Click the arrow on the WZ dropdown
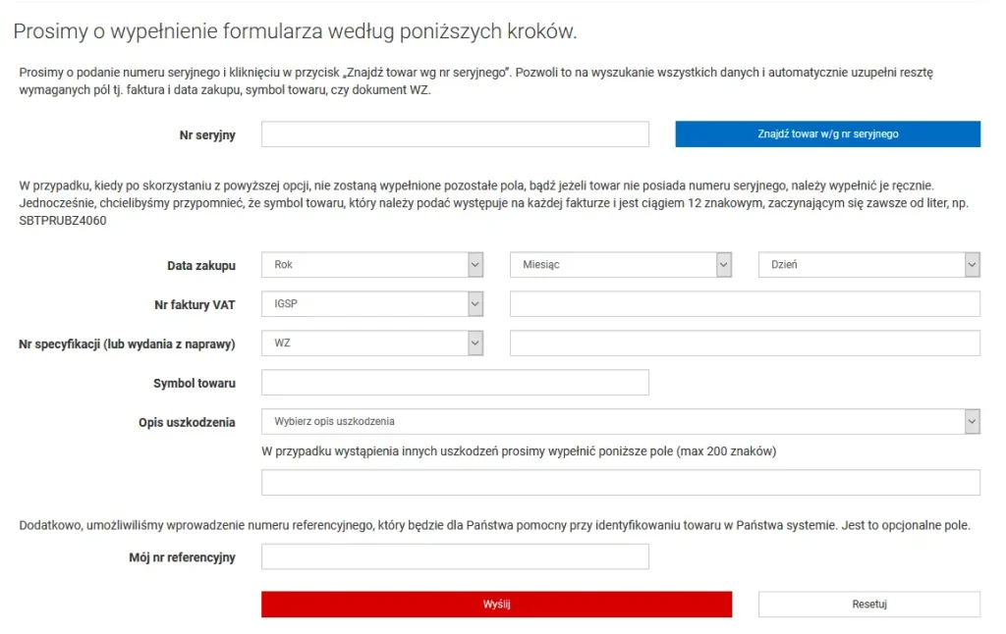This screenshot has width=1006, height=634. click(475, 343)
